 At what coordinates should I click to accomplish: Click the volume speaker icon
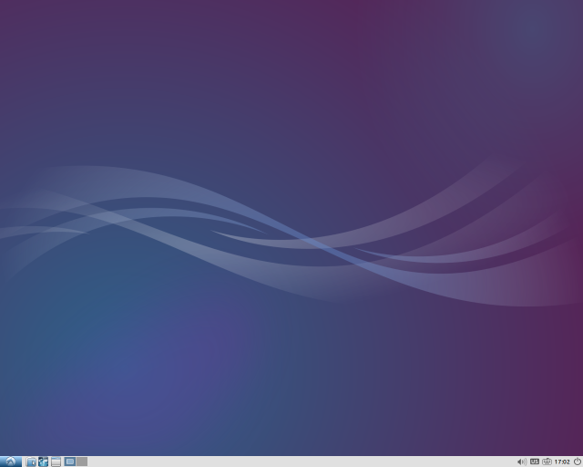coord(522,462)
